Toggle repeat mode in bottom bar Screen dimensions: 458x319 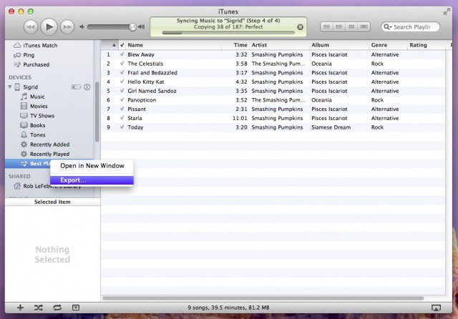(57, 308)
